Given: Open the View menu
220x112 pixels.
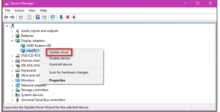Looking at the screenshot, I should click(x=32, y=10).
